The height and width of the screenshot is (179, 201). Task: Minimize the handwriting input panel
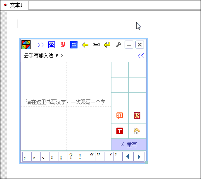129,45
